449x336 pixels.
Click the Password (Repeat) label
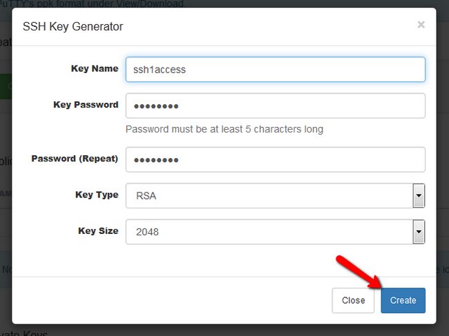coord(75,159)
